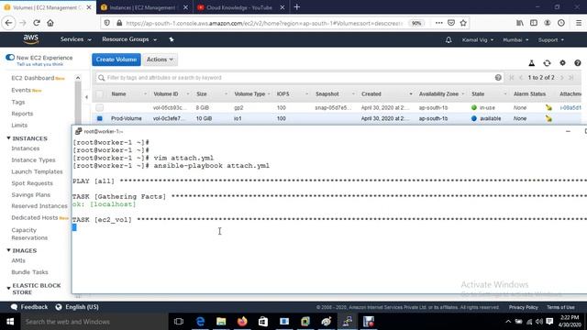
Task: Click the alarm icon for 8 GiB volume row
Action: (x=548, y=107)
